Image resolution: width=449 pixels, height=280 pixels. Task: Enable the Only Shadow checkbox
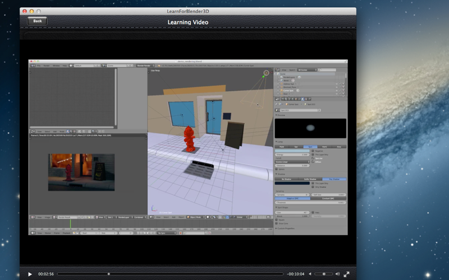click(x=313, y=187)
